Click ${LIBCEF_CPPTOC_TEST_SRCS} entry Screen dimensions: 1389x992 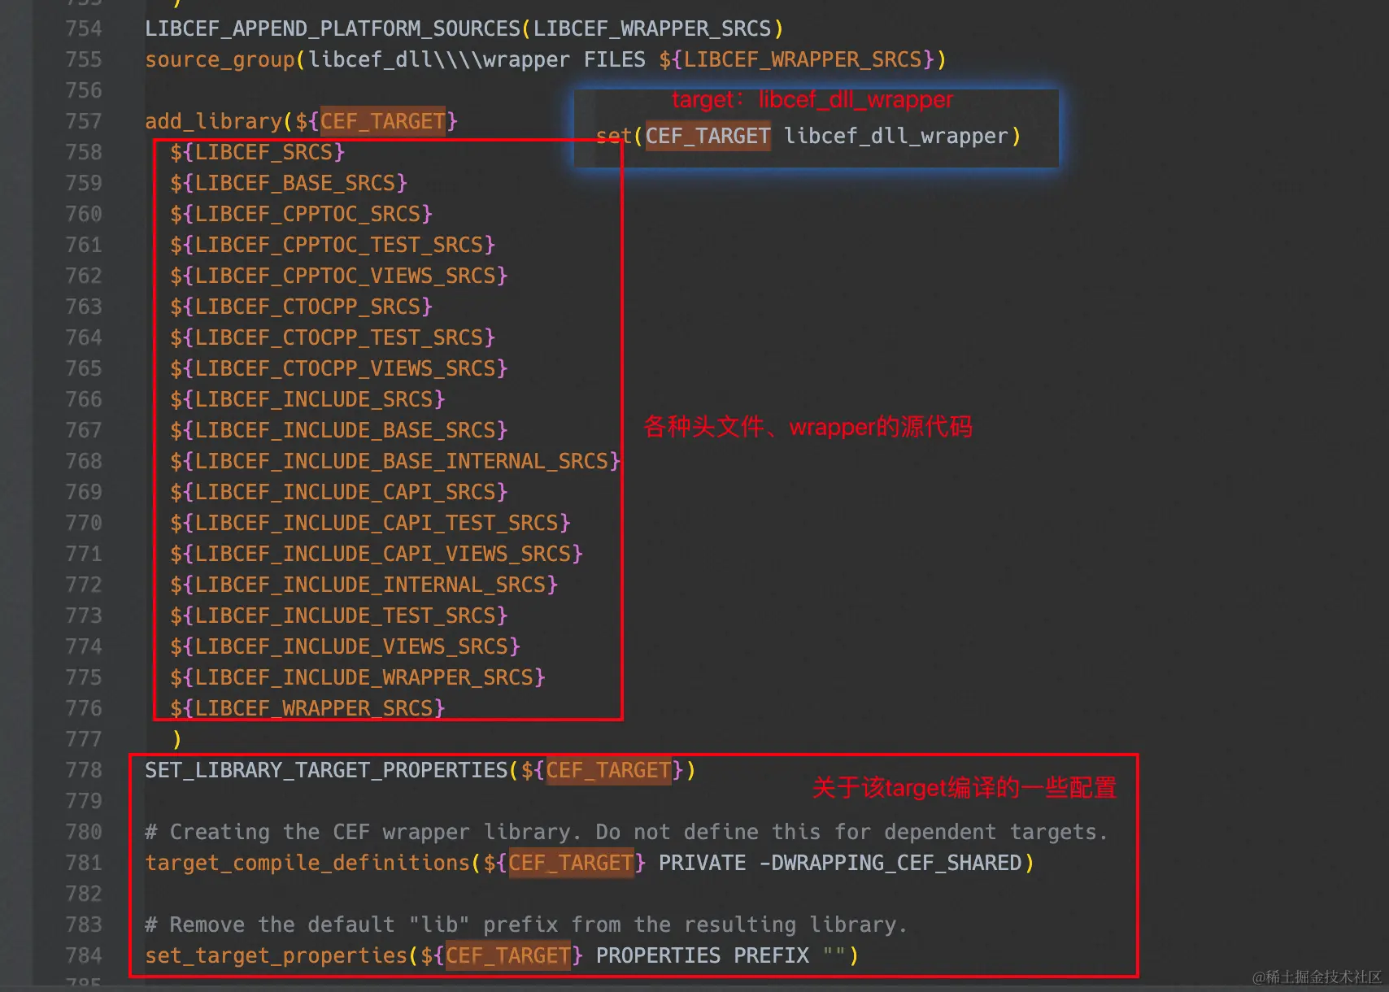coord(333,245)
